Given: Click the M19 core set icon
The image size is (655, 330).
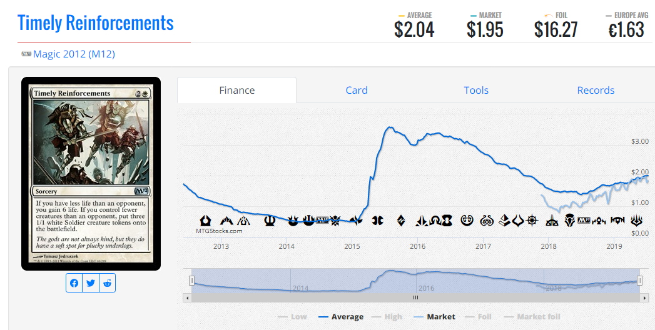Looking at the screenshot, I should coord(584,220).
